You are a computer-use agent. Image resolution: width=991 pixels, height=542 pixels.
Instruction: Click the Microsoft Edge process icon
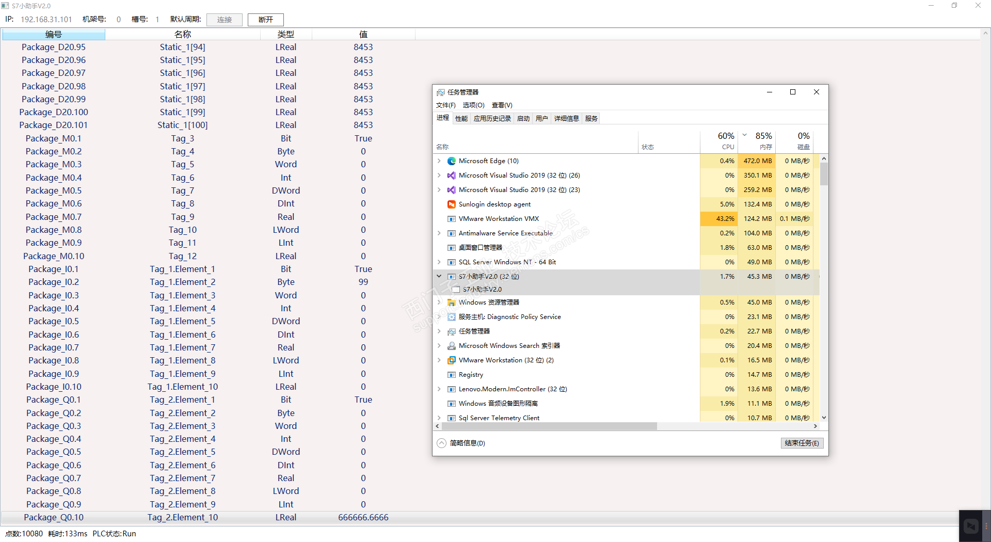click(452, 161)
